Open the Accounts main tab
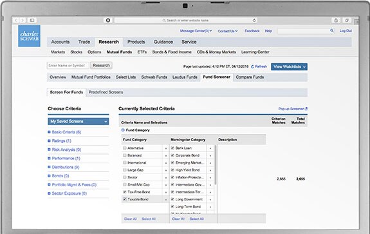Image resolution: width=370 pixels, height=234 pixels. (60, 42)
